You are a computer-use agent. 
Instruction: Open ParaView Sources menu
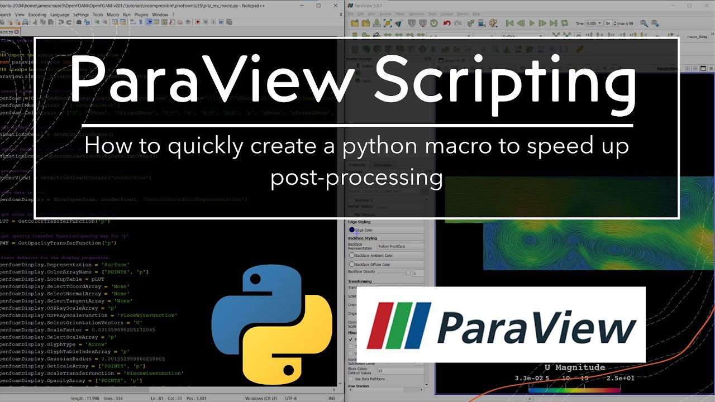[x=385, y=13]
